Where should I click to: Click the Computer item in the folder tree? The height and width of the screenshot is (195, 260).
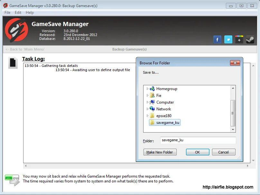(165, 102)
